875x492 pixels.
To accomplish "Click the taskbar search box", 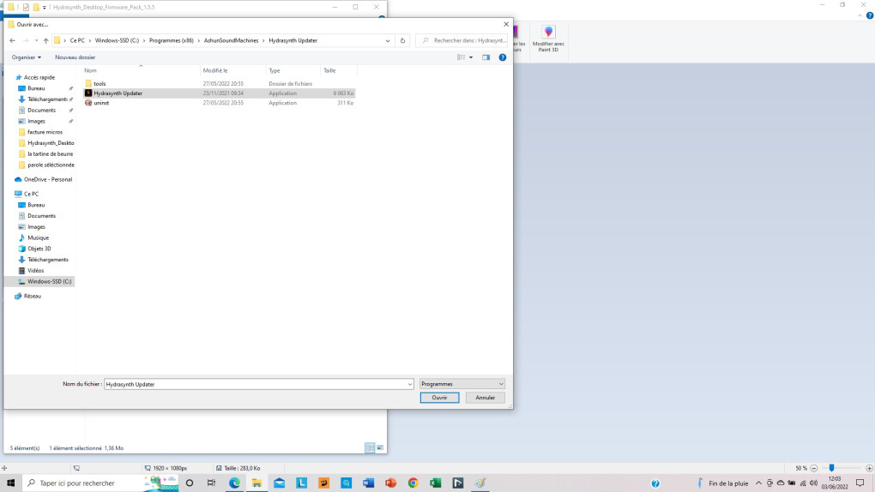I will click(100, 483).
